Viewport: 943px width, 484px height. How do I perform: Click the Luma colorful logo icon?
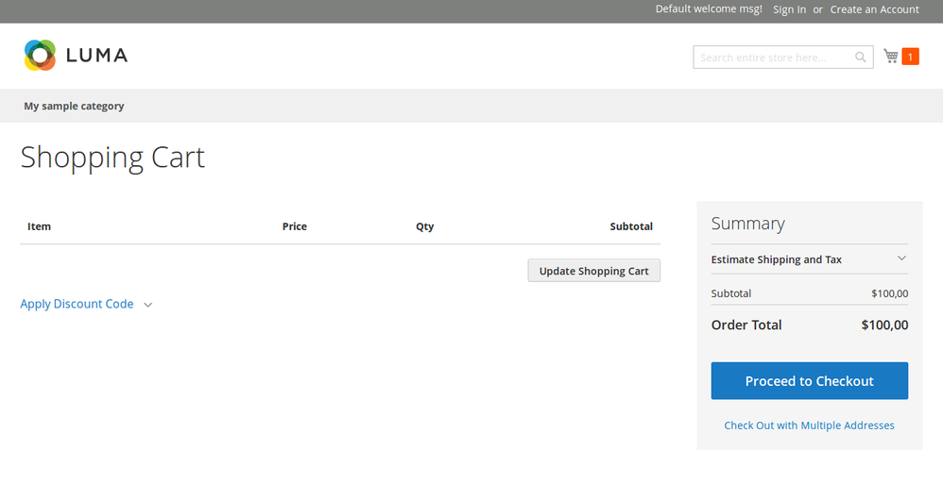click(x=41, y=56)
